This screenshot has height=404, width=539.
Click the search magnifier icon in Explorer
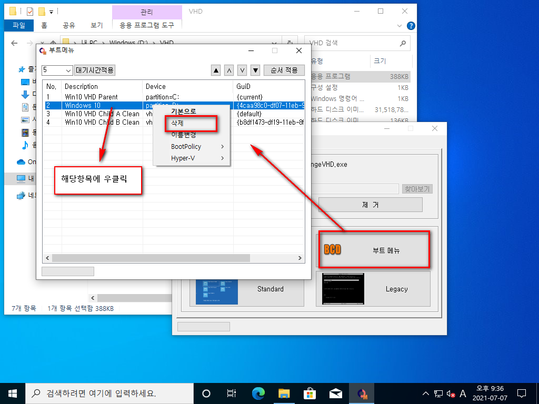pos(403,43)
